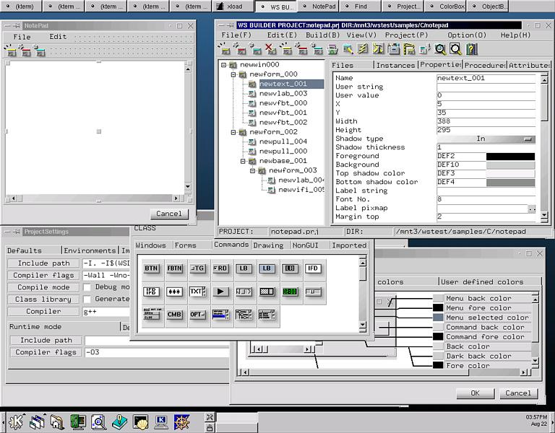
Task: Toggle the Generate checkbox in ProjectSettings
Action: (87, 299)
